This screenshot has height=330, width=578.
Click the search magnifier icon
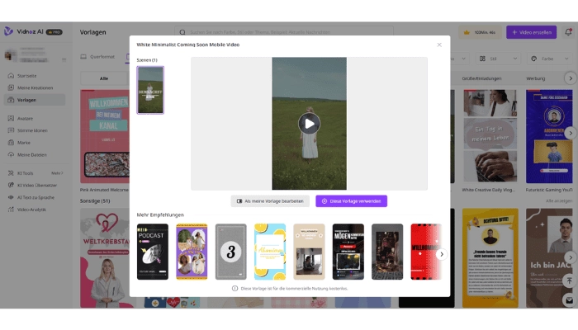[182, 32]
